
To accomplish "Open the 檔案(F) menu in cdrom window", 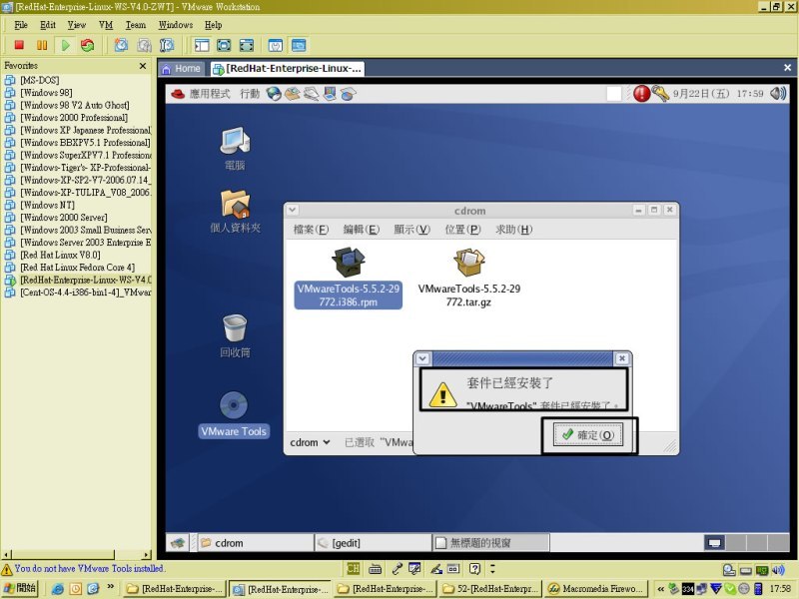I will [x=311, y=230].
